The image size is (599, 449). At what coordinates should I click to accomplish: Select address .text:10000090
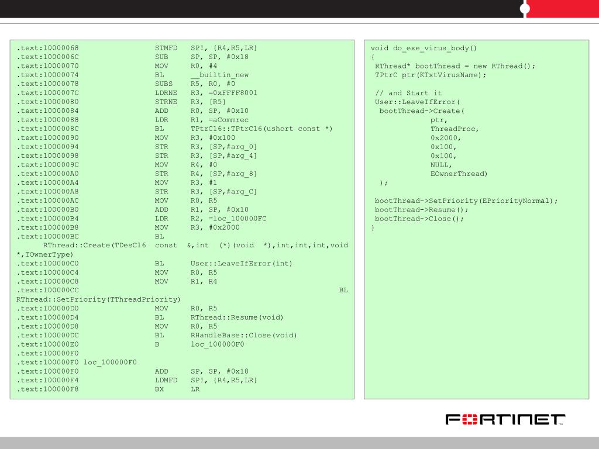coord(48,138)
